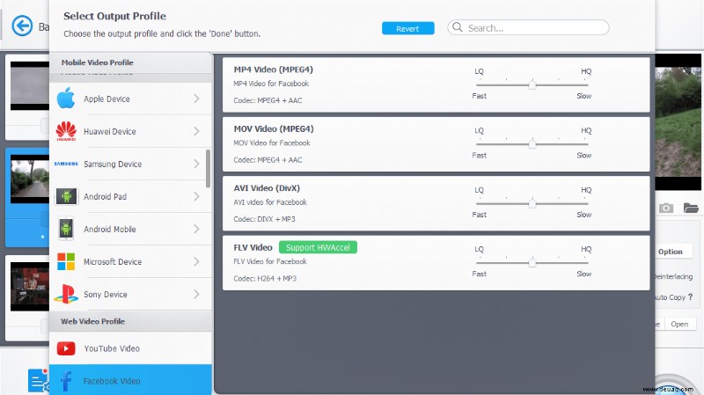Click the Option button
704x395 pixels.
670,252
